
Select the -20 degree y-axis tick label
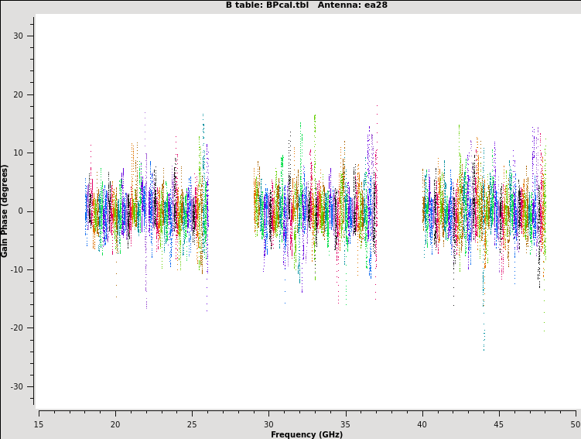point(17,328)
